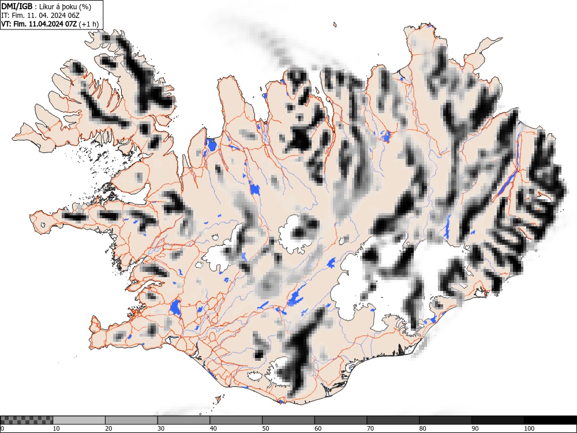Image resolution: width=577 pixels, height=433 pixels.
Task: Click the '(+1 h)' forecast offset text
Action: pos(89,24)
